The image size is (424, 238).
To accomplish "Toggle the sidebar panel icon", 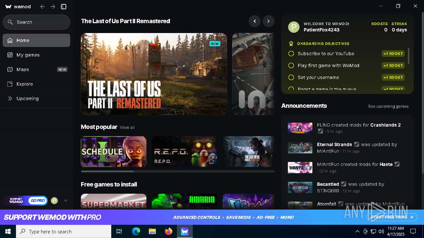I will coord(64,7).
